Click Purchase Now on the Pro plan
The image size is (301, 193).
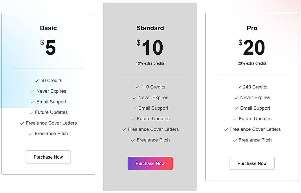[x=252, y=163]
